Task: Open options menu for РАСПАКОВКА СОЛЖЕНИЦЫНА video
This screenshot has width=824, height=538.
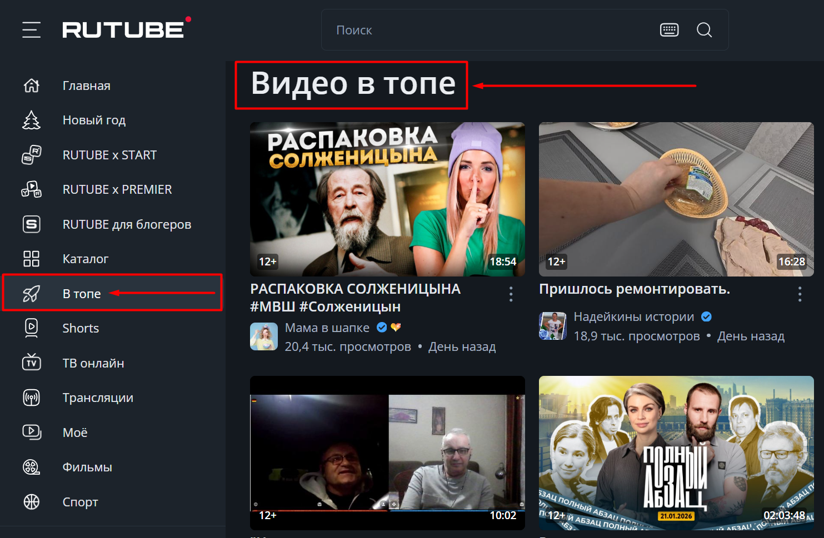Action: 511,294
